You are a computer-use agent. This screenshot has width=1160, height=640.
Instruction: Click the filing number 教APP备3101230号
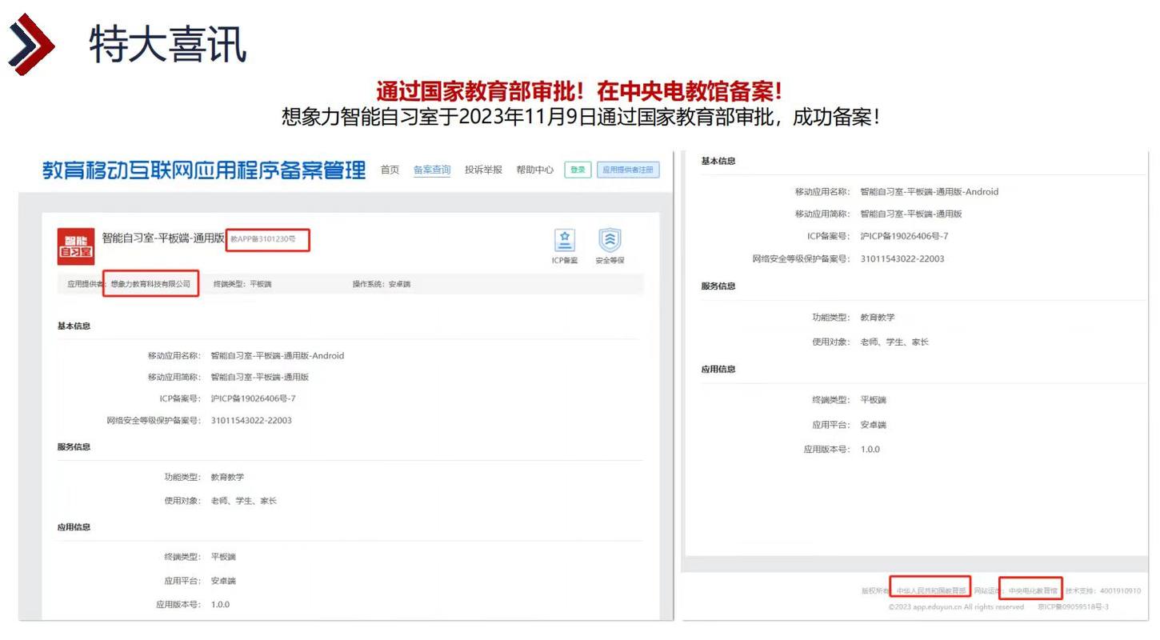click(263, 239)
